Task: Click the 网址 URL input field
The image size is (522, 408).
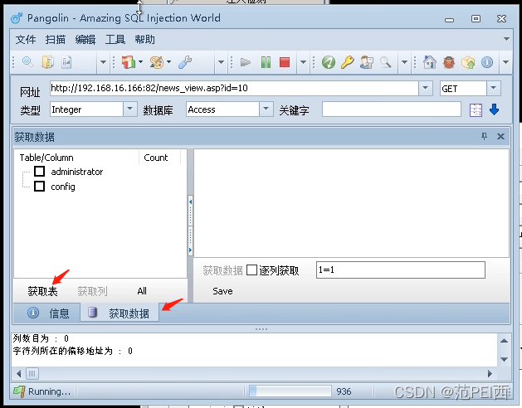Action: point(234,88)
